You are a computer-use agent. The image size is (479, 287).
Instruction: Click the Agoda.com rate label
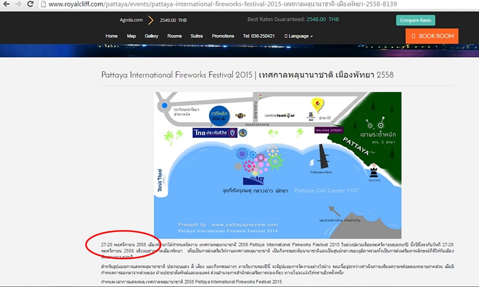(131, 20)
